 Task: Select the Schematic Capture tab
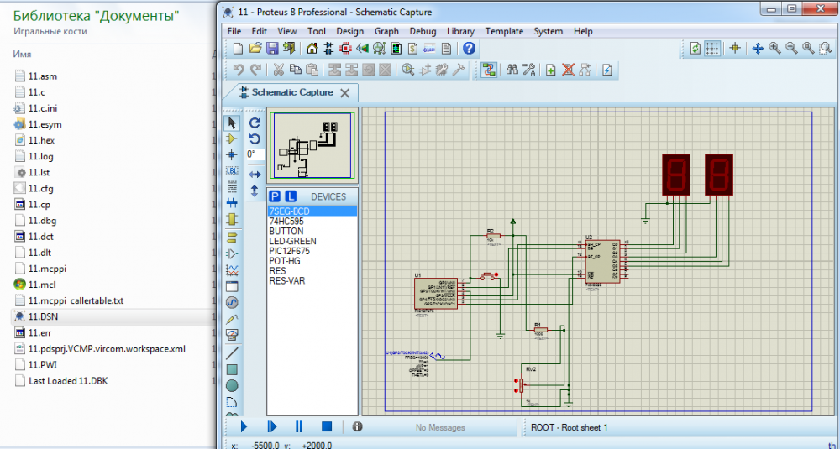pyautogui.click(x=292, y=92)
